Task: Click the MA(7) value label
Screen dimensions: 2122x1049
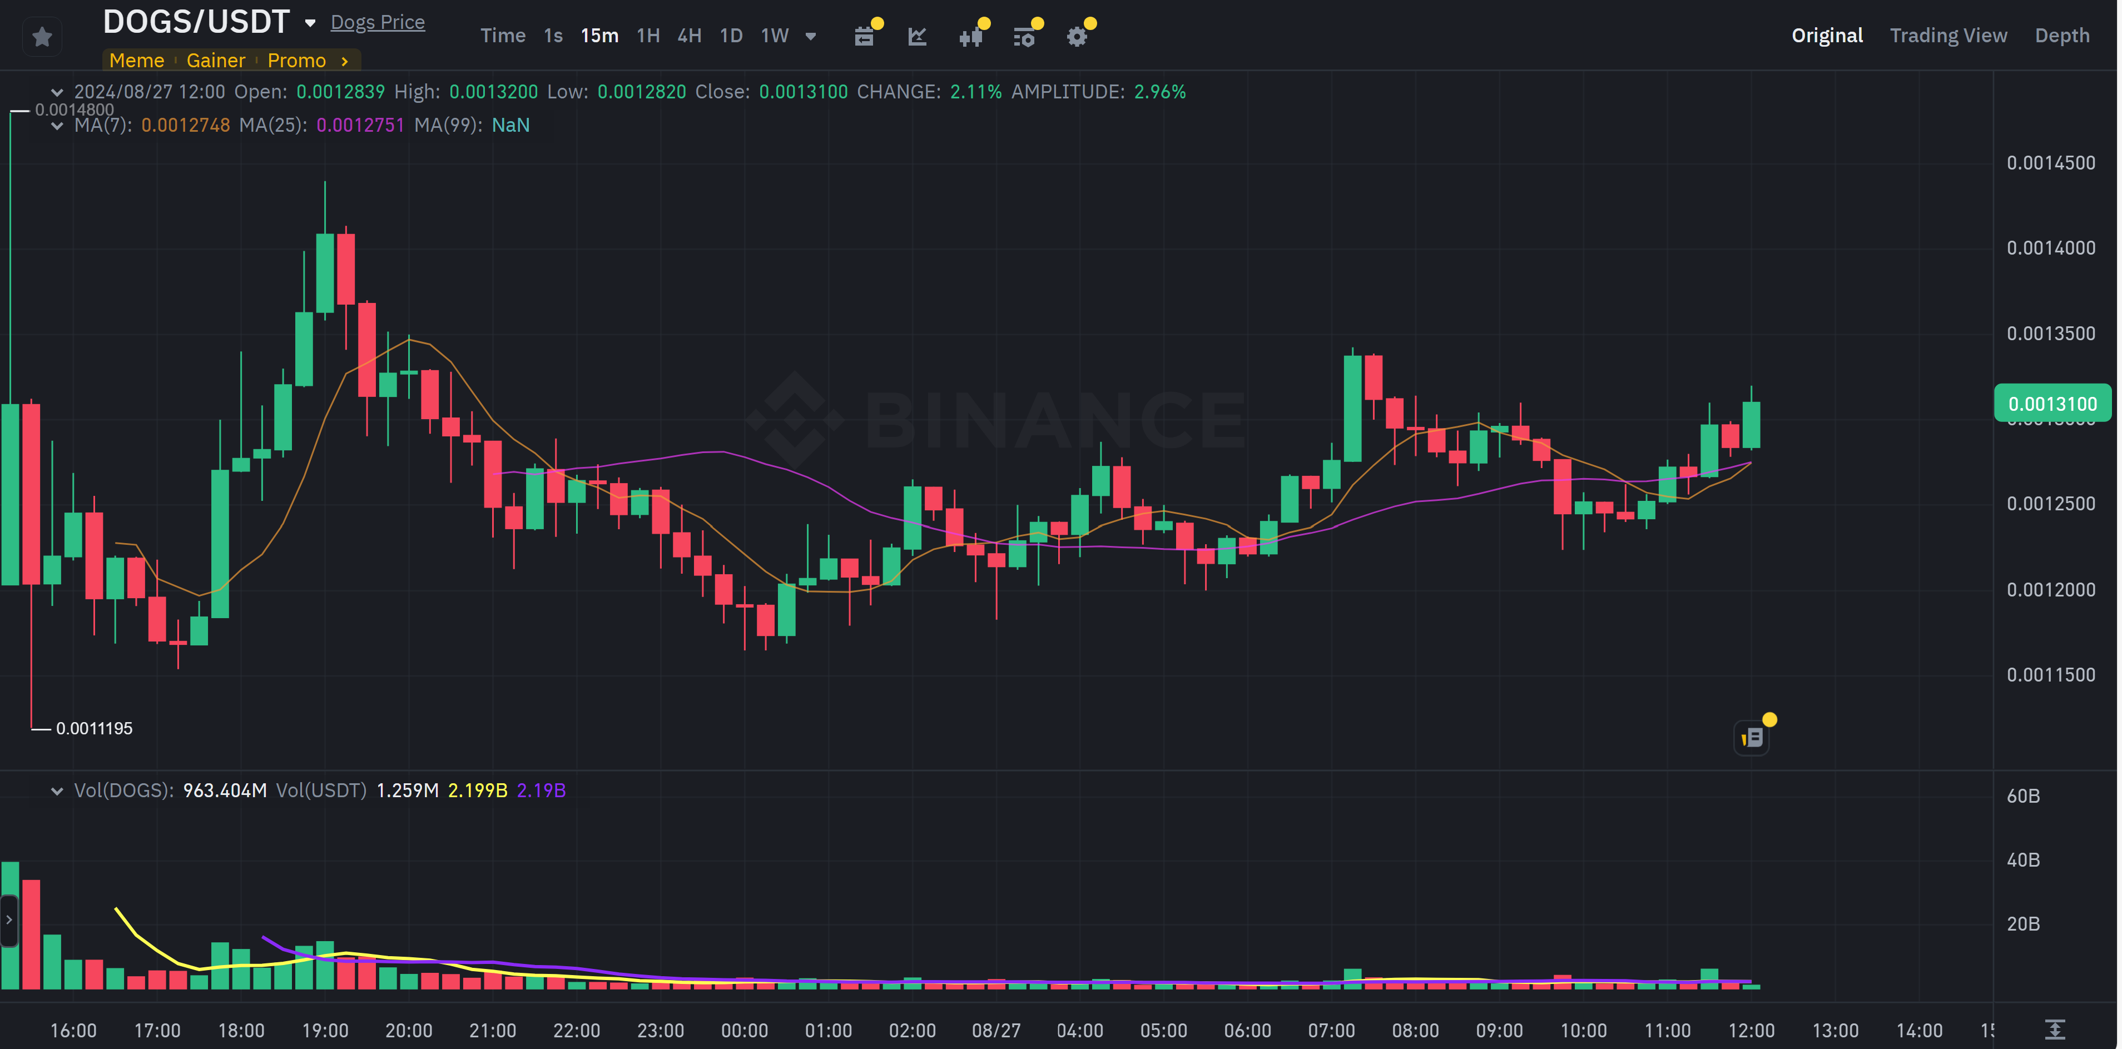Action: (185, 125)
